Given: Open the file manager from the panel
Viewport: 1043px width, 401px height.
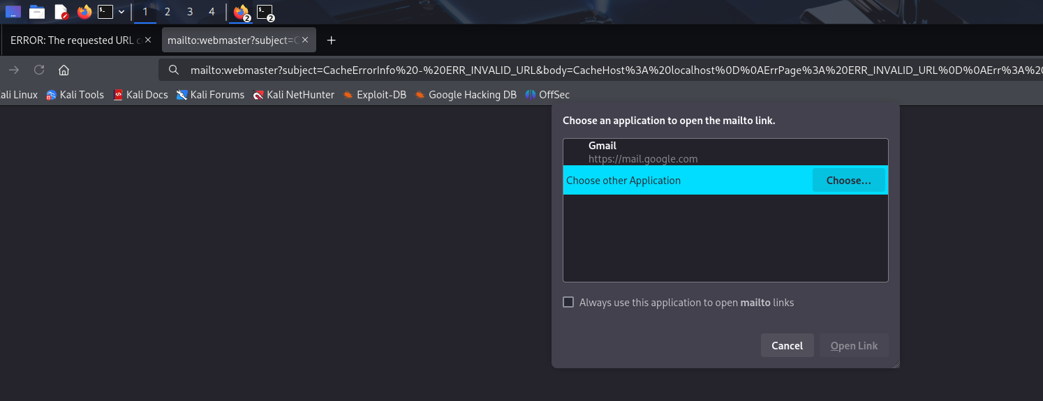Looking at the screenshot, I should coord(37,12).
